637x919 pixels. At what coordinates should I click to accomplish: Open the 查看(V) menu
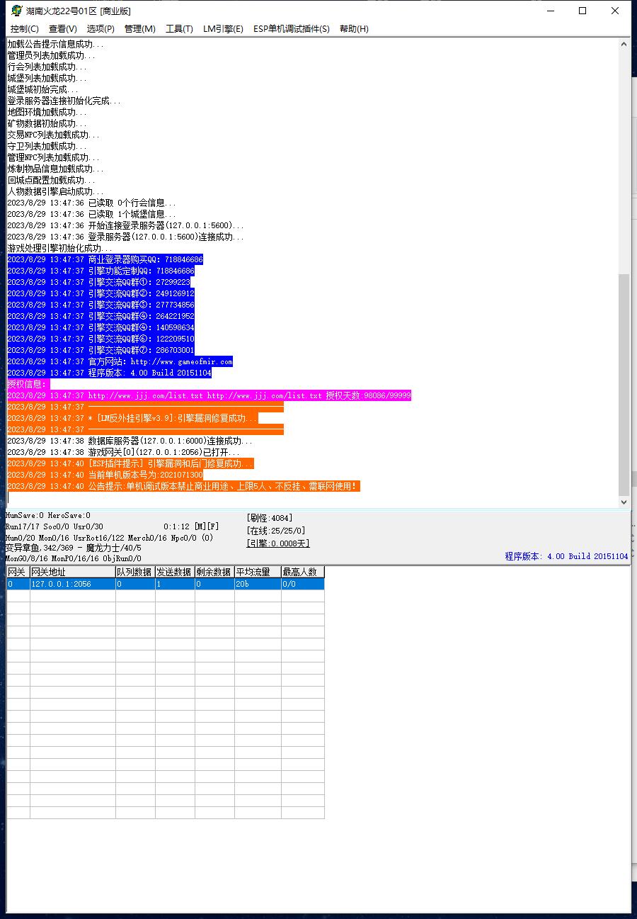[x=63, y=29]
